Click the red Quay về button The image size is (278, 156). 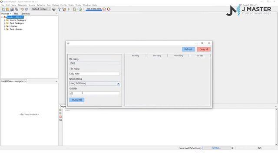point(204,49)
